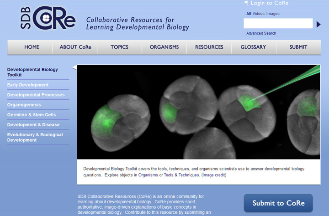Expand the TOPICS menu
Image resolution: width=329 pixels, height=216 pixels.
[119, 47]
